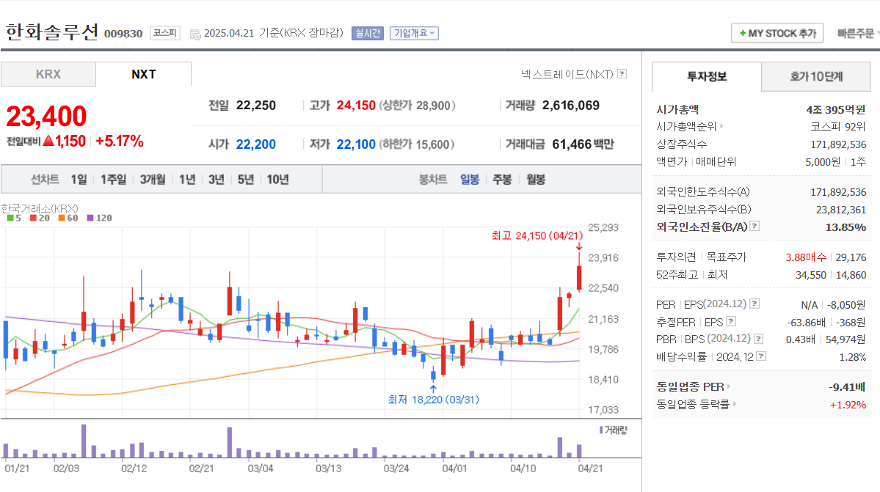The width and height of the screenshot is (880, 492).
Task: Show the 5년 line chart
Action: tap(245, 180)
